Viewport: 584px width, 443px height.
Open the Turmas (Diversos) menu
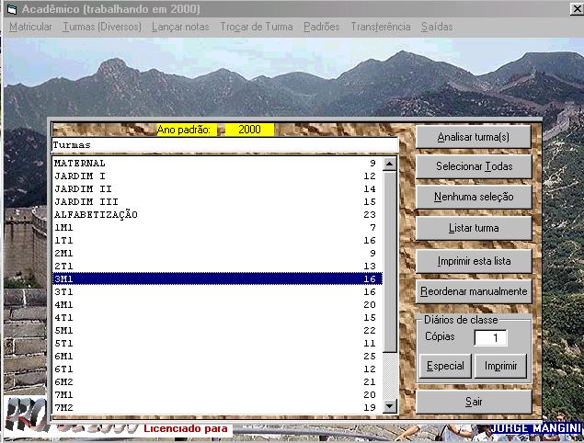point(102,27)
